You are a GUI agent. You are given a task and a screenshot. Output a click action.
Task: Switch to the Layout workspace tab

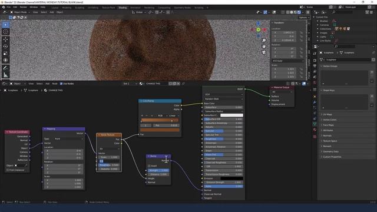click(x=55, y=8)
